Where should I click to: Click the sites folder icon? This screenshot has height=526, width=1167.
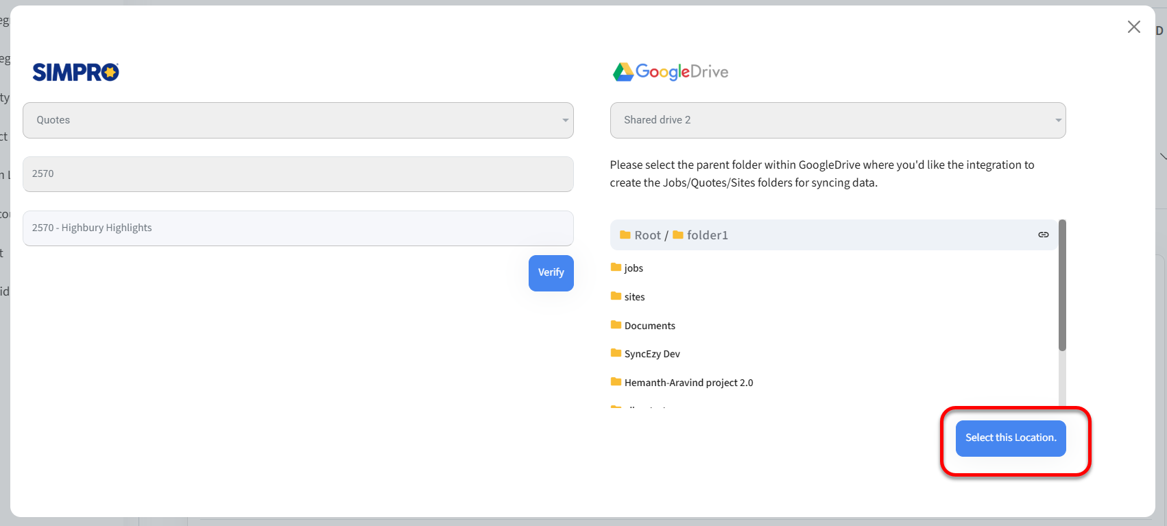(616, 296)
